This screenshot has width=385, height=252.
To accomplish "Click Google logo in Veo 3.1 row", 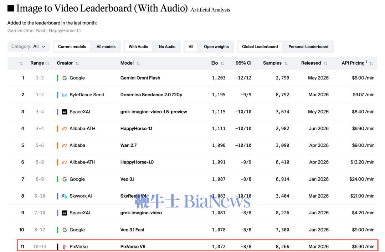I will [x=65, y=179].
